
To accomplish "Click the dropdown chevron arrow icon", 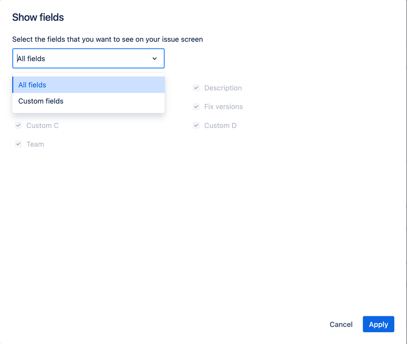I will tap(155, 59).
